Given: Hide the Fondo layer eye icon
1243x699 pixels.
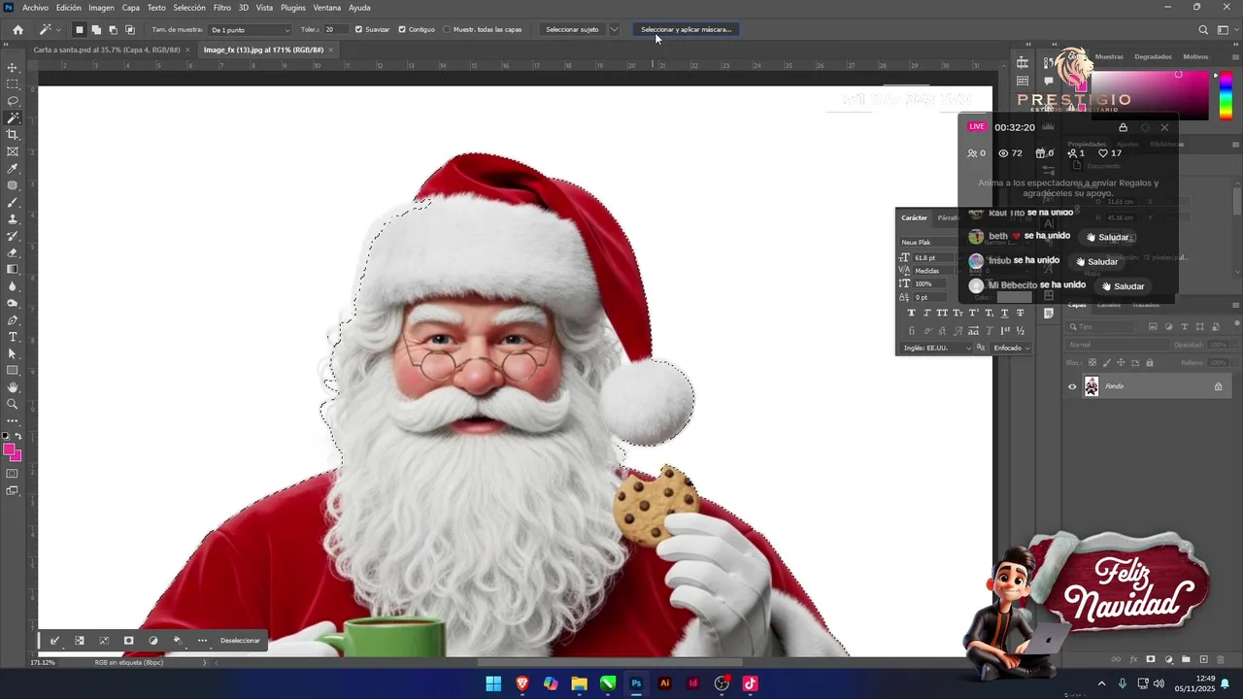Looking at the screenshot, I should (1072, 386).
